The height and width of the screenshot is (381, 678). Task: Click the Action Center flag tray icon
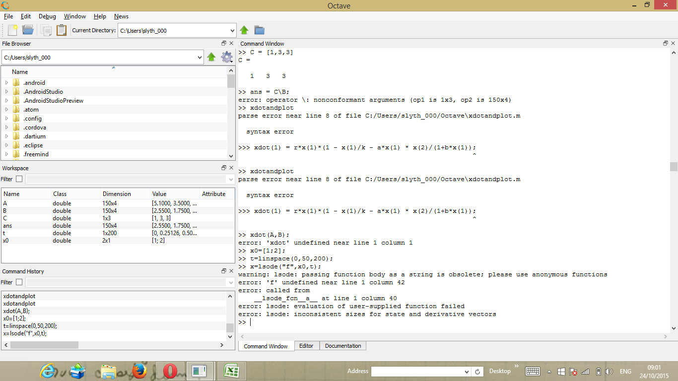coord(573,372)
